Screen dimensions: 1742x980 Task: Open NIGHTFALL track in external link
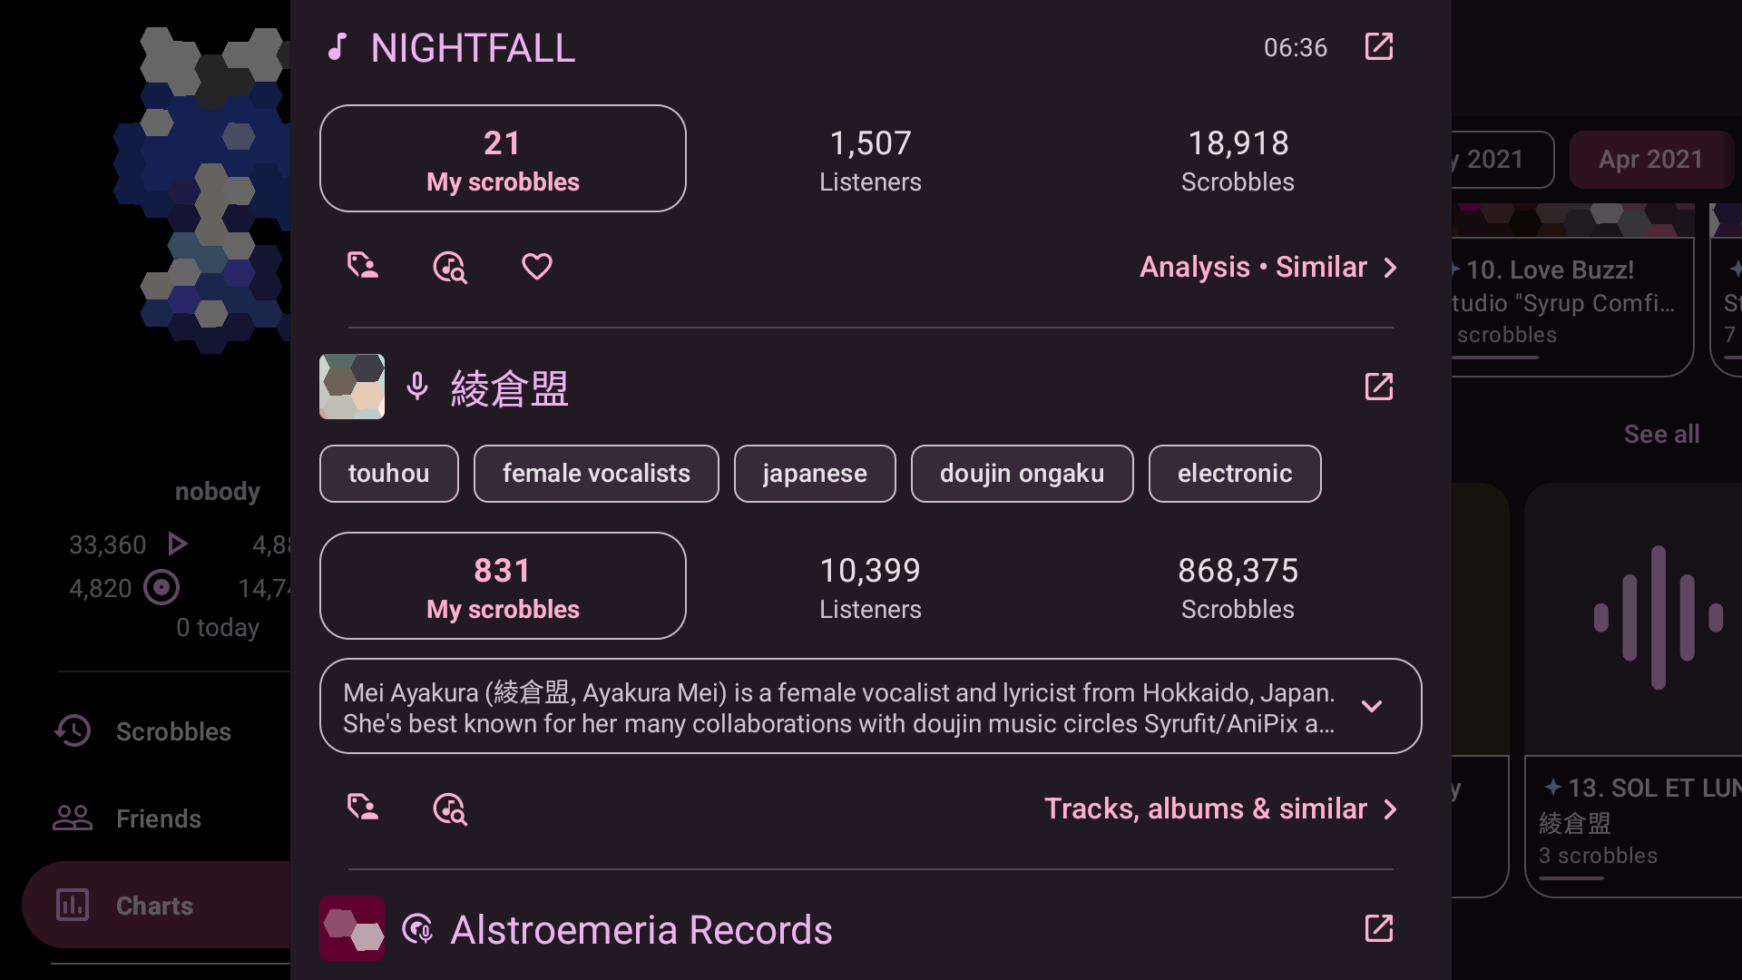point(1378,47)
